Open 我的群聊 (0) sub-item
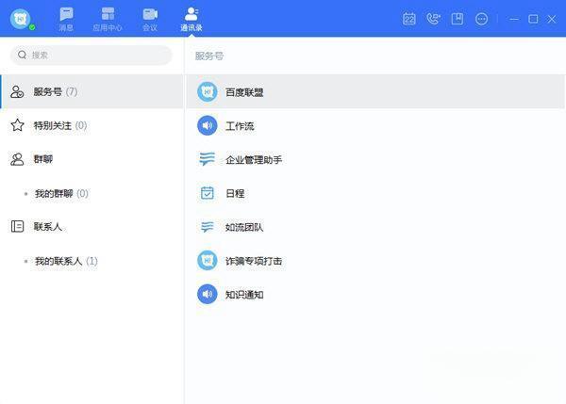 pyautogui.click(x=92, y=194)
